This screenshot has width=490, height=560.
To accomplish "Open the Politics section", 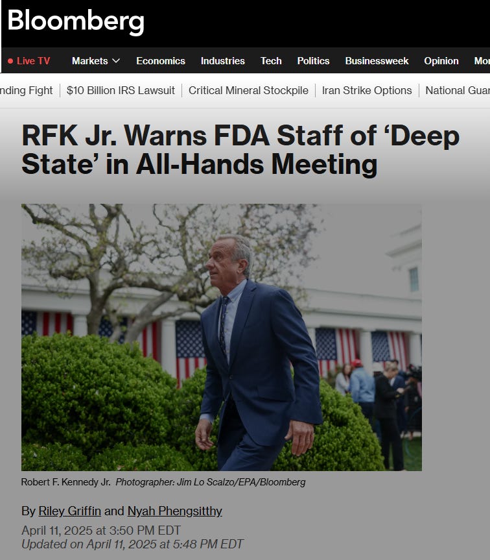I will pyautogui.click(x=313, y=61).
